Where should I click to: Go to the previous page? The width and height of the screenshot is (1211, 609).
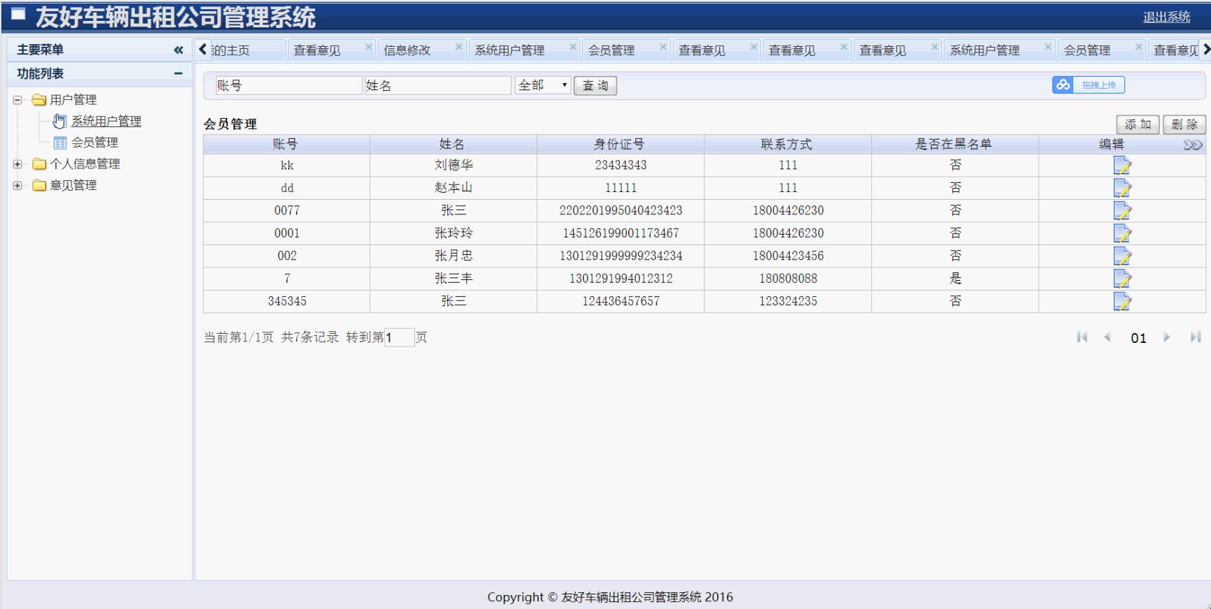point(1108,337)
